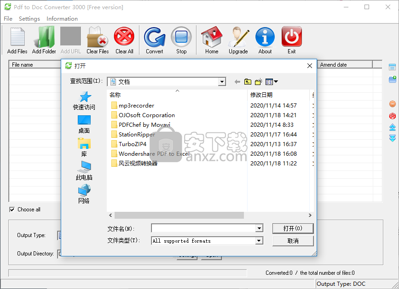The height and width of the screenshot is (289, 399).
Task: Click the 取消 cancel button
Action: [x=293, y=241]
